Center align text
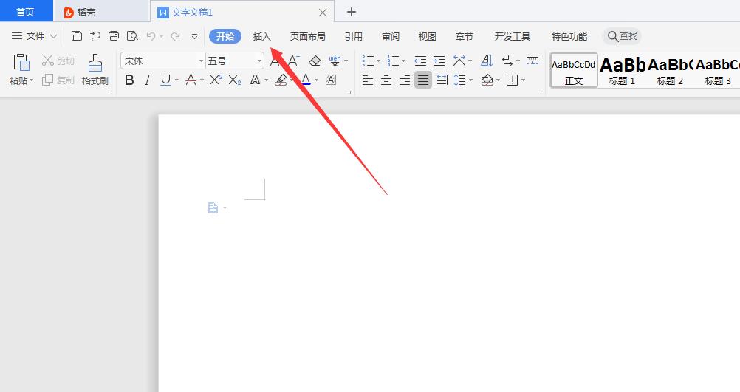This screenshot has width=740, height=392. [386, 80]
